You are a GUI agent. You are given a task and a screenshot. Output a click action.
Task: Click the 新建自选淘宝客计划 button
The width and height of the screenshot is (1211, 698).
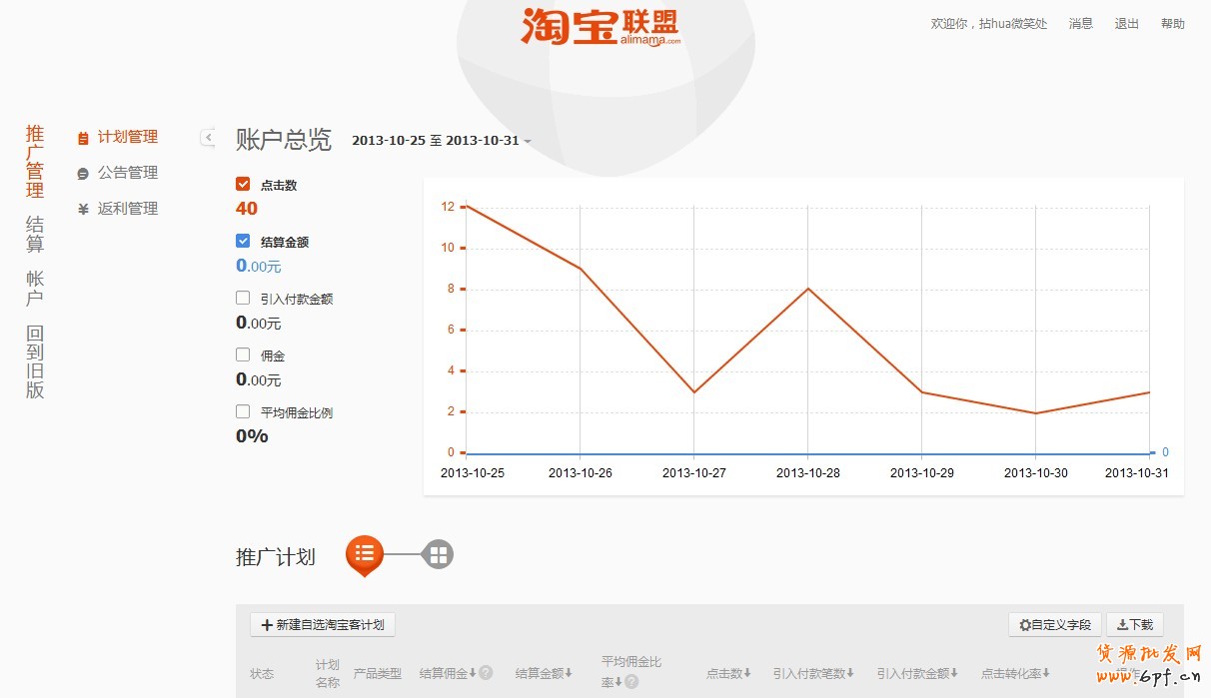(323, 625)
